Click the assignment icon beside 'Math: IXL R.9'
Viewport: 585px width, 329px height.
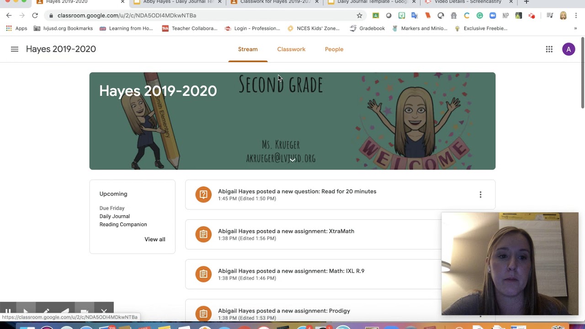point(203,274)
